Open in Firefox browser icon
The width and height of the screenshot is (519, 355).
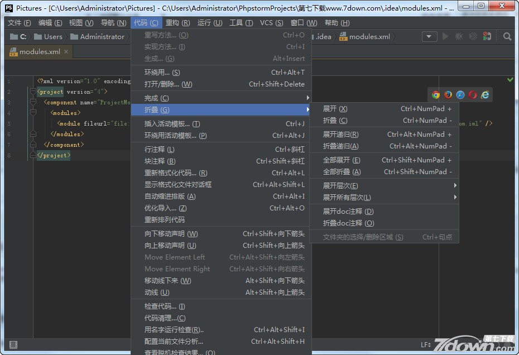[448, 95]
